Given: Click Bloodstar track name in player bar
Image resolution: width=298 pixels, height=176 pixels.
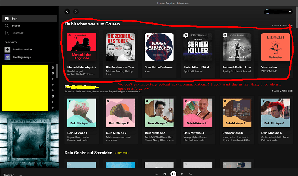Looking at the screenshot, I should click(x=8, y=175).
